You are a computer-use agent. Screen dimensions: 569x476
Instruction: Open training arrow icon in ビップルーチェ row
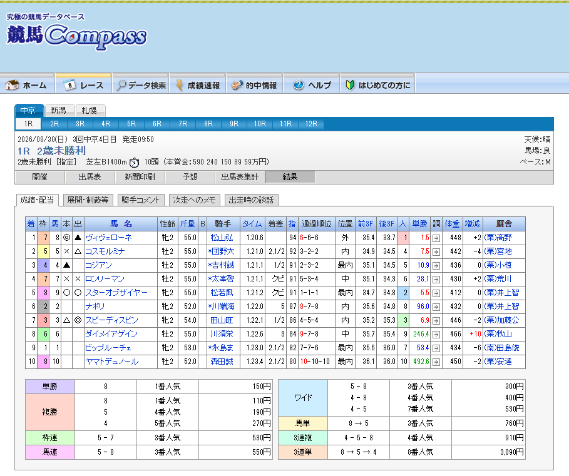436,348
